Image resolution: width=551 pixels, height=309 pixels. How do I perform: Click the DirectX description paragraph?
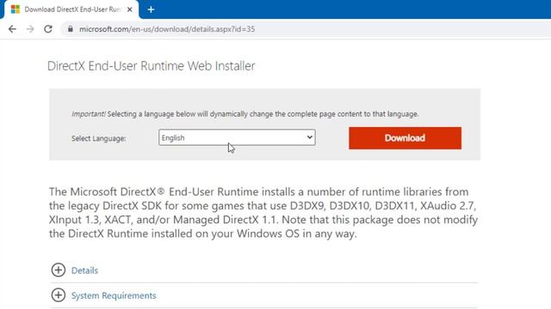click(263, 213)
